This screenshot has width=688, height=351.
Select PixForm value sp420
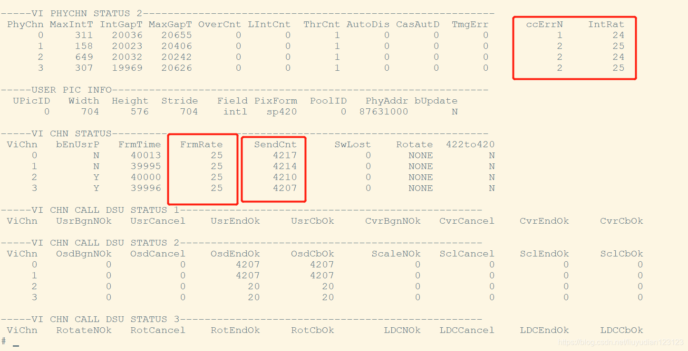point(281,112)
